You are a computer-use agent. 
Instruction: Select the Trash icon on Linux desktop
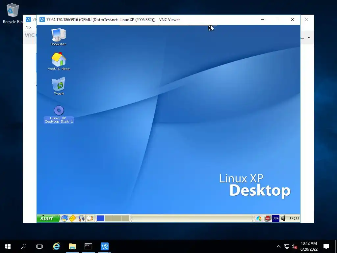pos(59,86)
